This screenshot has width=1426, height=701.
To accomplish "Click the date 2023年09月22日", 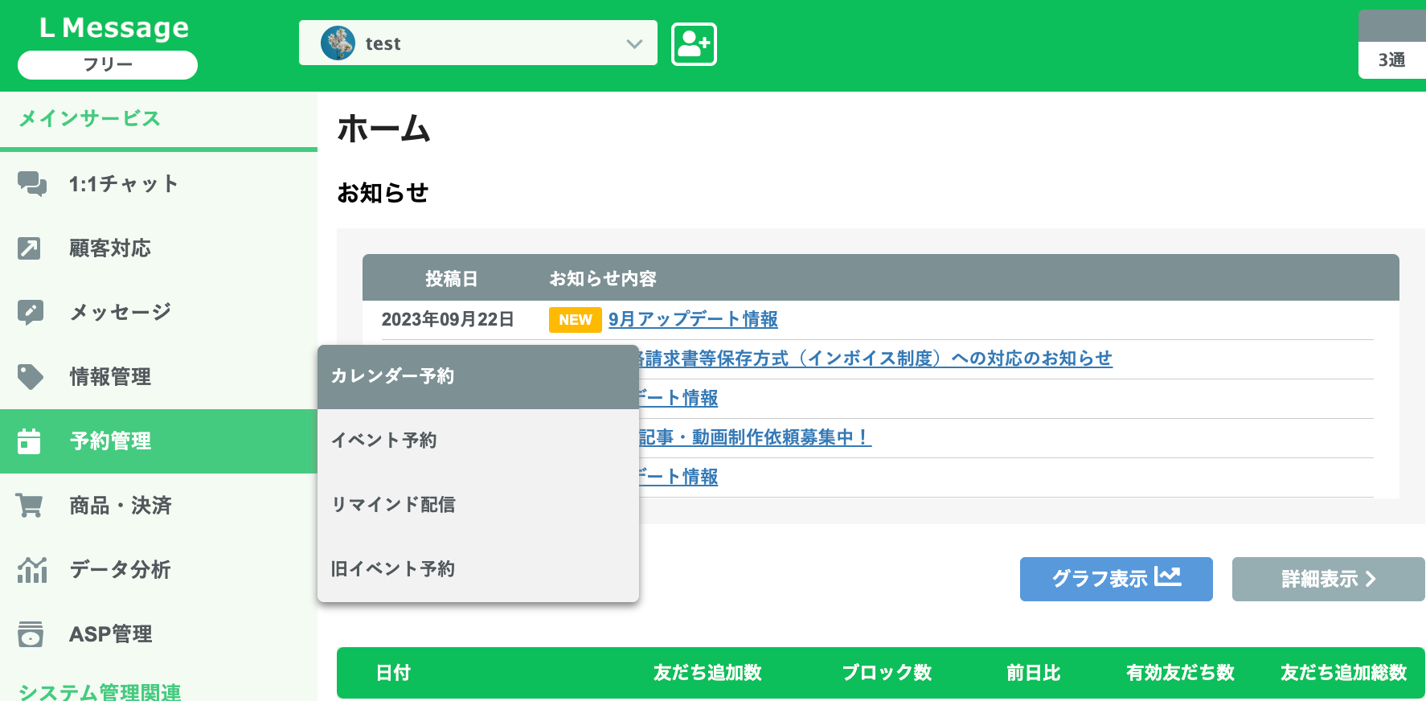I will coord(448,320).
